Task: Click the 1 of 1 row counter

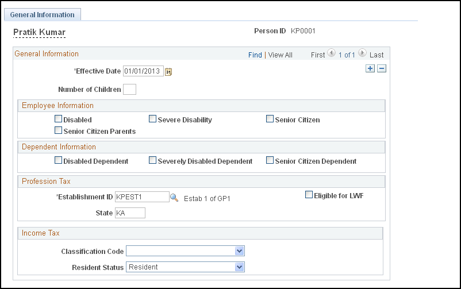Action: pyautogui.click(x=347, y=55)
